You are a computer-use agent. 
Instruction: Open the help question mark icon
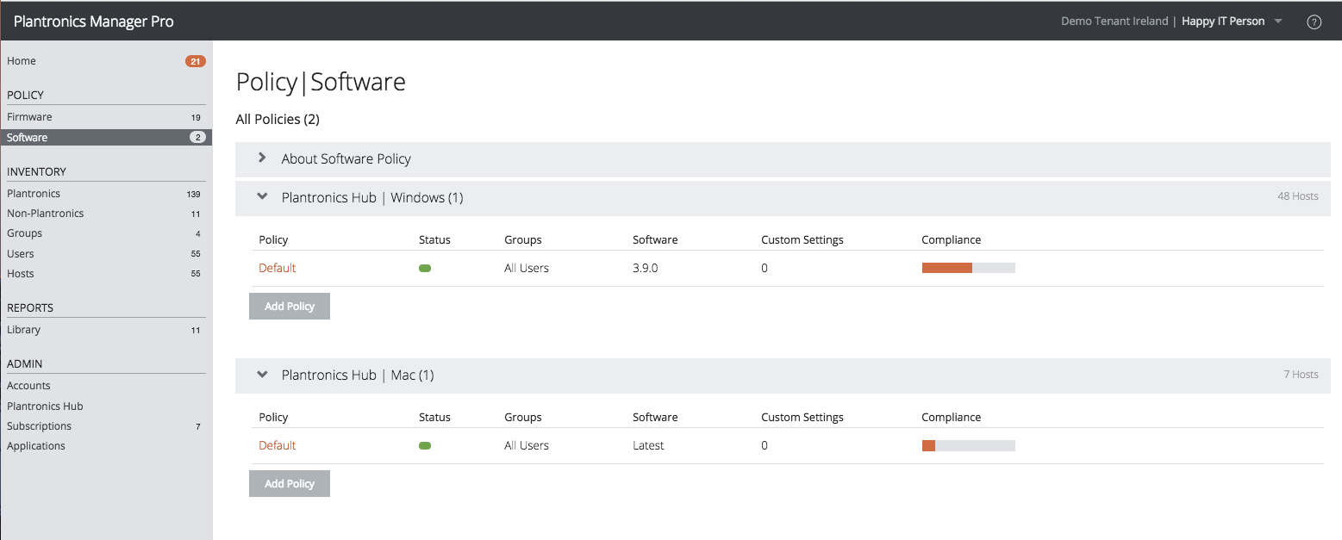pos(1314,22)
